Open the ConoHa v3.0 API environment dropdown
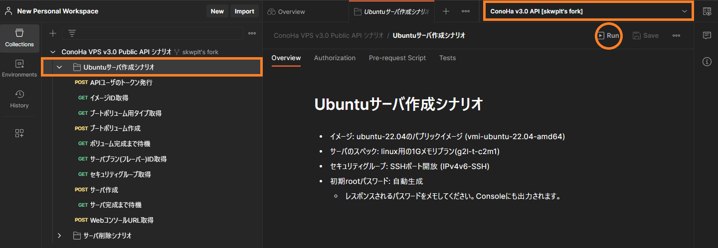718x248 pixels. [588, 11]
